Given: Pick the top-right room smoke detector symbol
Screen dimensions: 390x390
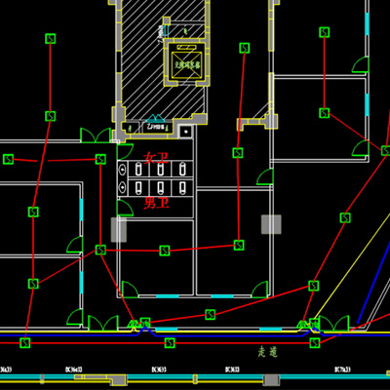Looking at the screenshot, I should point(325,32).
